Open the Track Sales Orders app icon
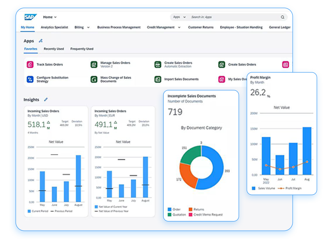329x250 pixels. [x=30, y=65]
